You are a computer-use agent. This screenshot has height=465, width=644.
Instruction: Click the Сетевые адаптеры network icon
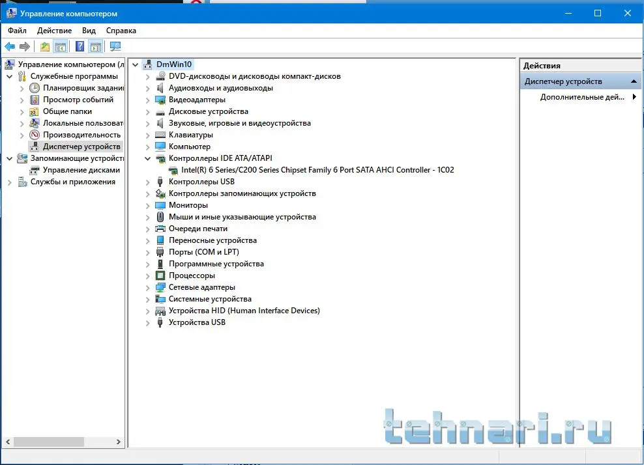click(160, 287)
